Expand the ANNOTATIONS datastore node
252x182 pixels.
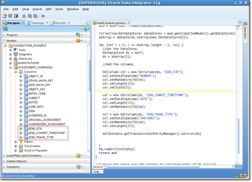(10, 63)
